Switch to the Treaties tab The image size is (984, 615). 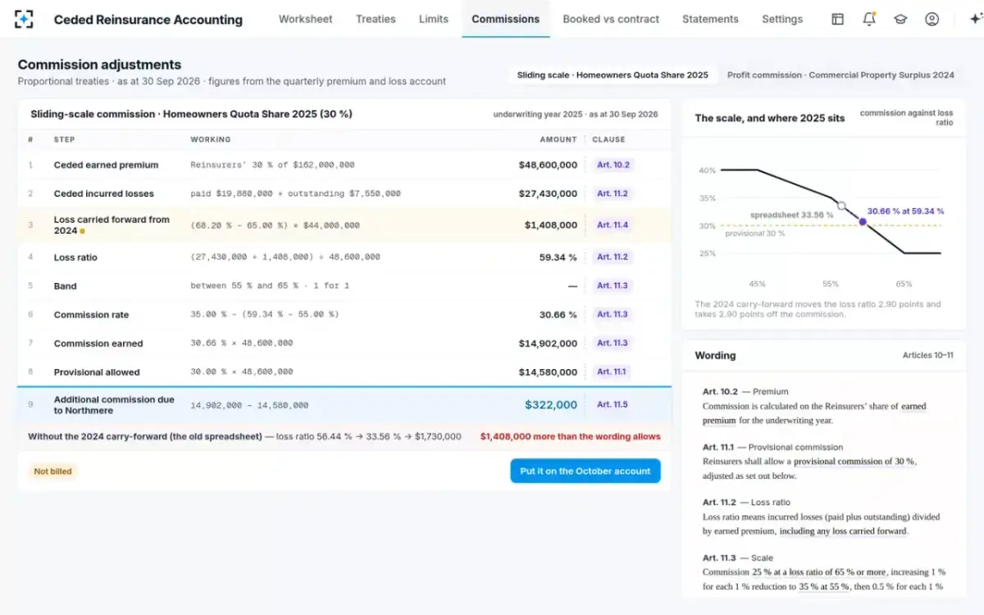pos(376,19)
